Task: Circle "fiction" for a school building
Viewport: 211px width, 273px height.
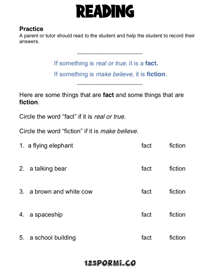Action: tap(177, 238)
